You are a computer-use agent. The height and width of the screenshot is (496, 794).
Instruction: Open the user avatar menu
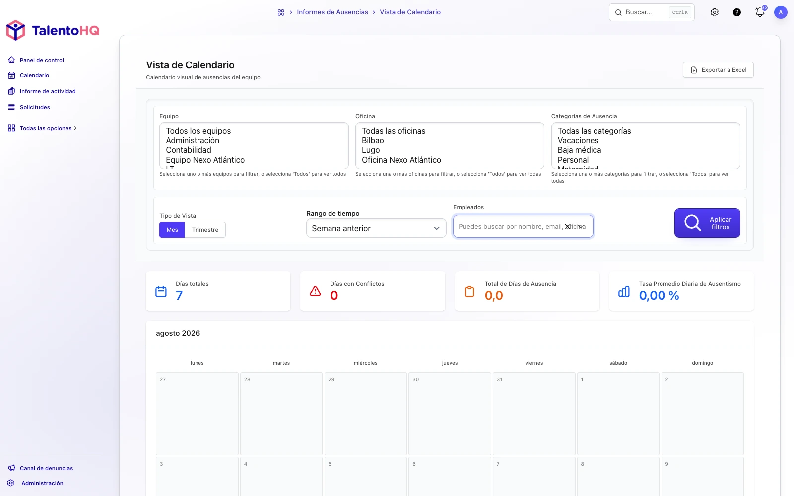coord(781,12)
